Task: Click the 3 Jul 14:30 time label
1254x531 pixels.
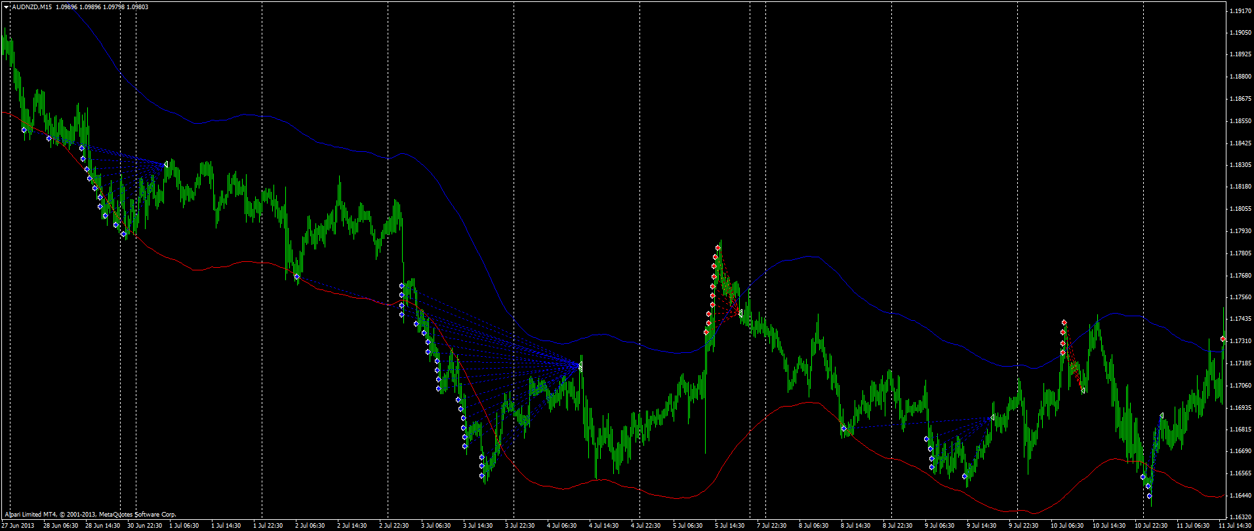Action: [477, 526]
